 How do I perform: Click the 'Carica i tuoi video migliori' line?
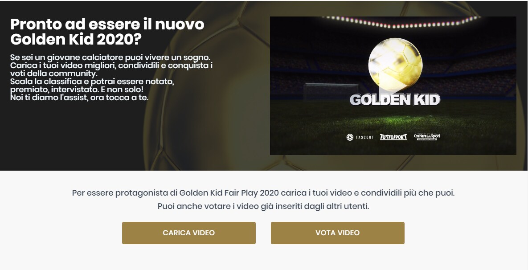click(x=111, y=65)
